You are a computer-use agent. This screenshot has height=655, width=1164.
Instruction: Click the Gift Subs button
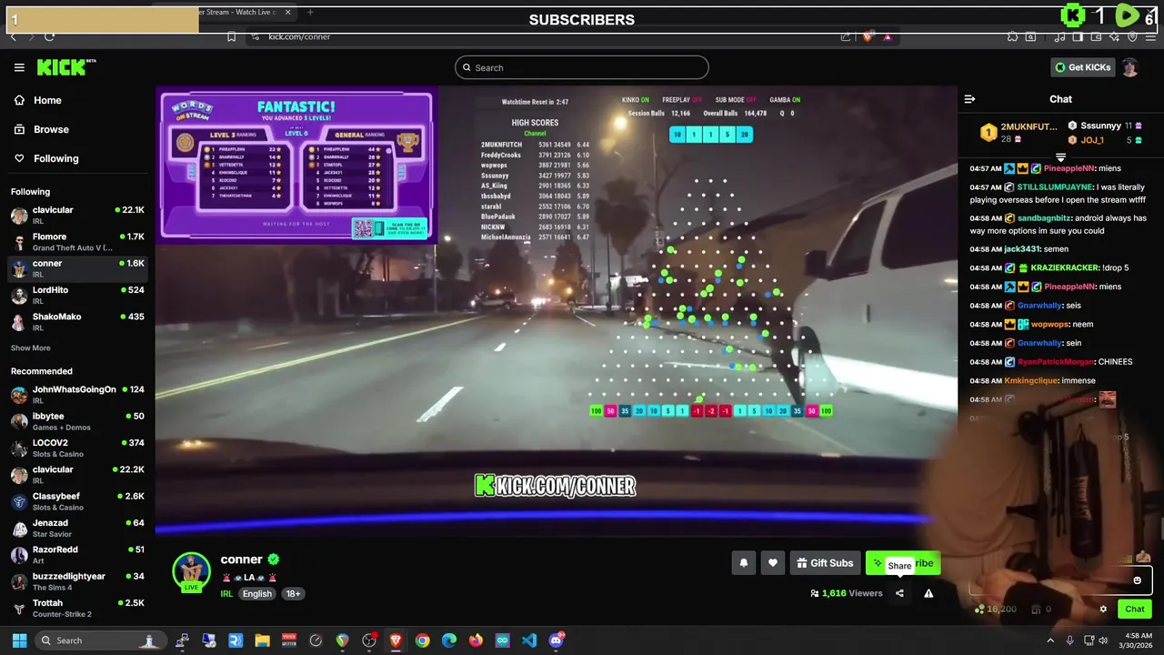coord(825,563)
